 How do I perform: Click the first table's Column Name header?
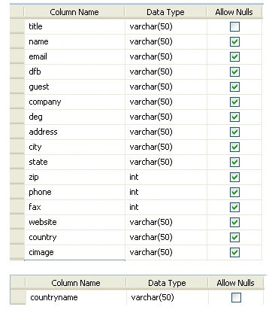(74, 12)
